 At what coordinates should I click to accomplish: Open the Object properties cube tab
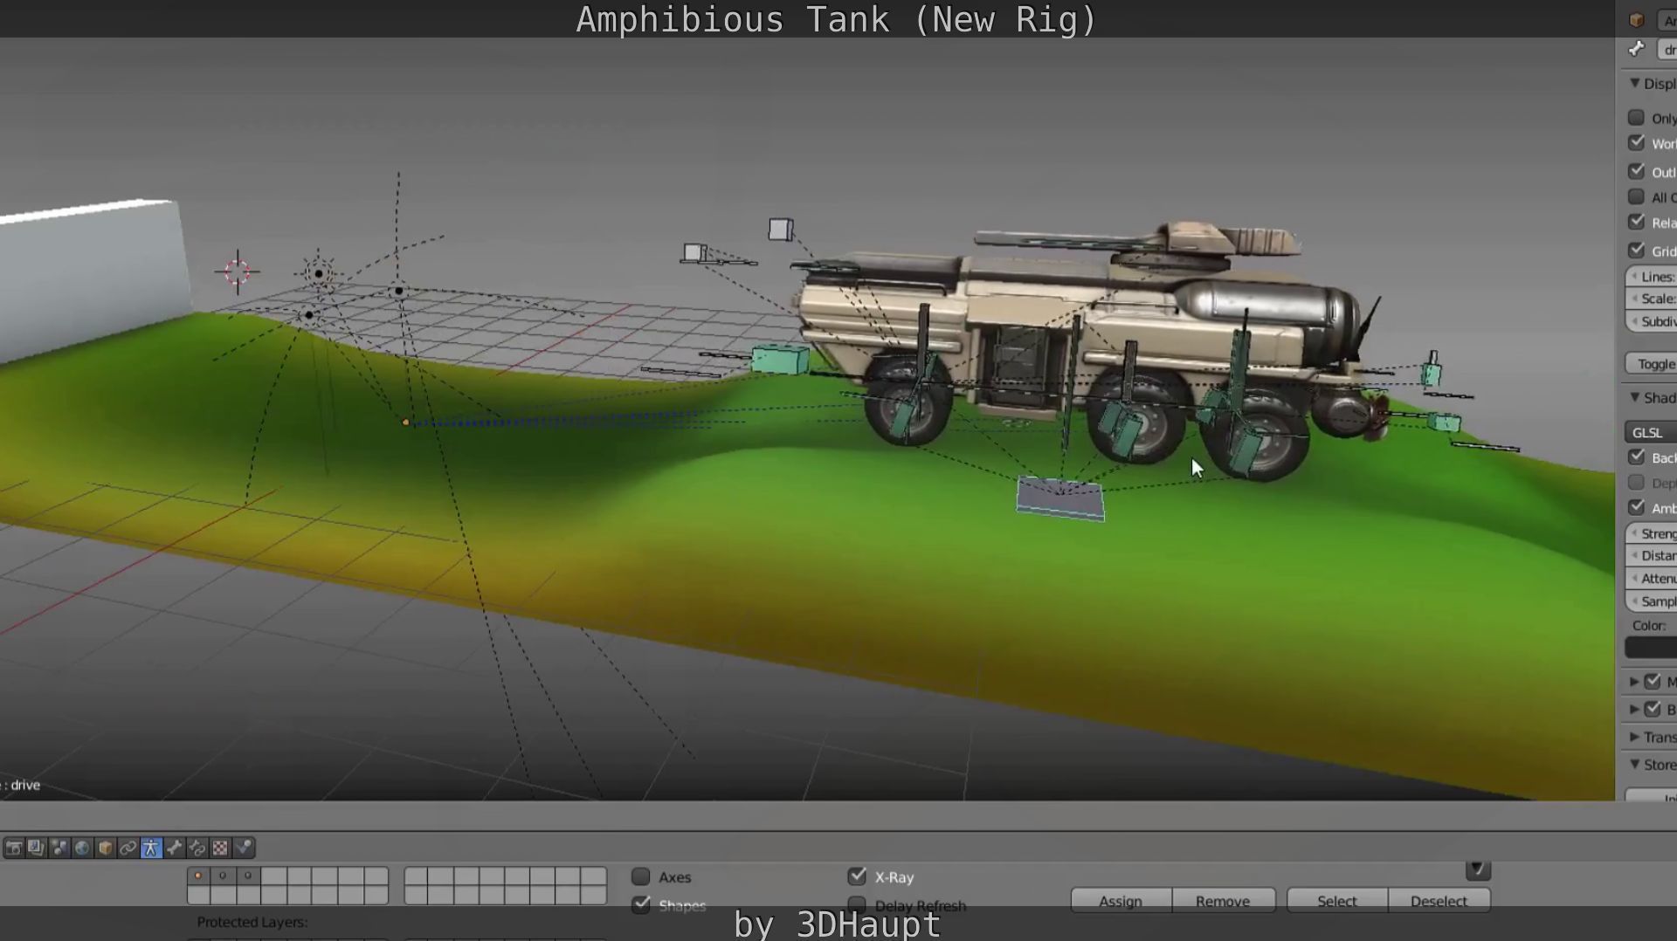[x=105, y=848]
